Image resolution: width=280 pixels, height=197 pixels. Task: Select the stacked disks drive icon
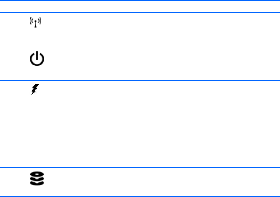pyautogui.click(x=37, y=179)
